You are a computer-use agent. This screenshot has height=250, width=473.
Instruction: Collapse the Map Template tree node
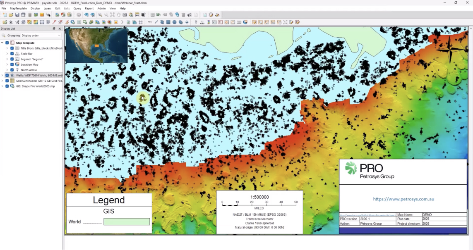coord(2,43)
